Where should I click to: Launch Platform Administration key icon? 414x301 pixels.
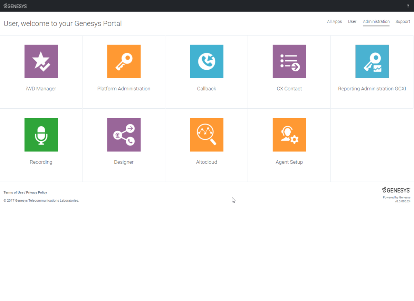coord(124,61)
